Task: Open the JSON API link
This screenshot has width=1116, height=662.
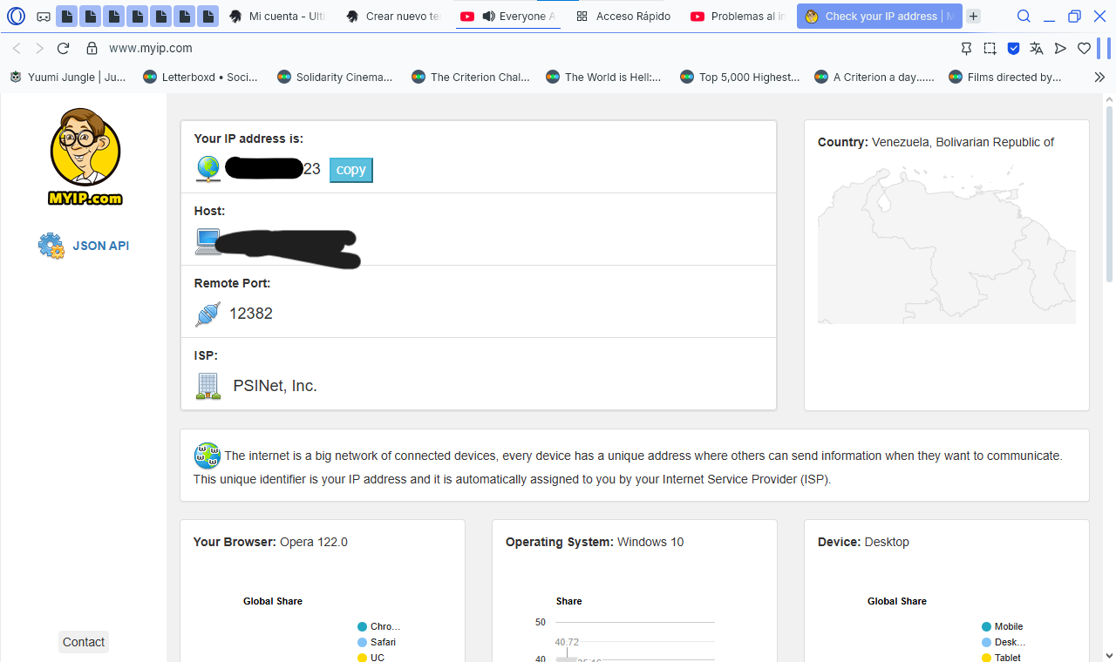Action: tap(100, 246)
